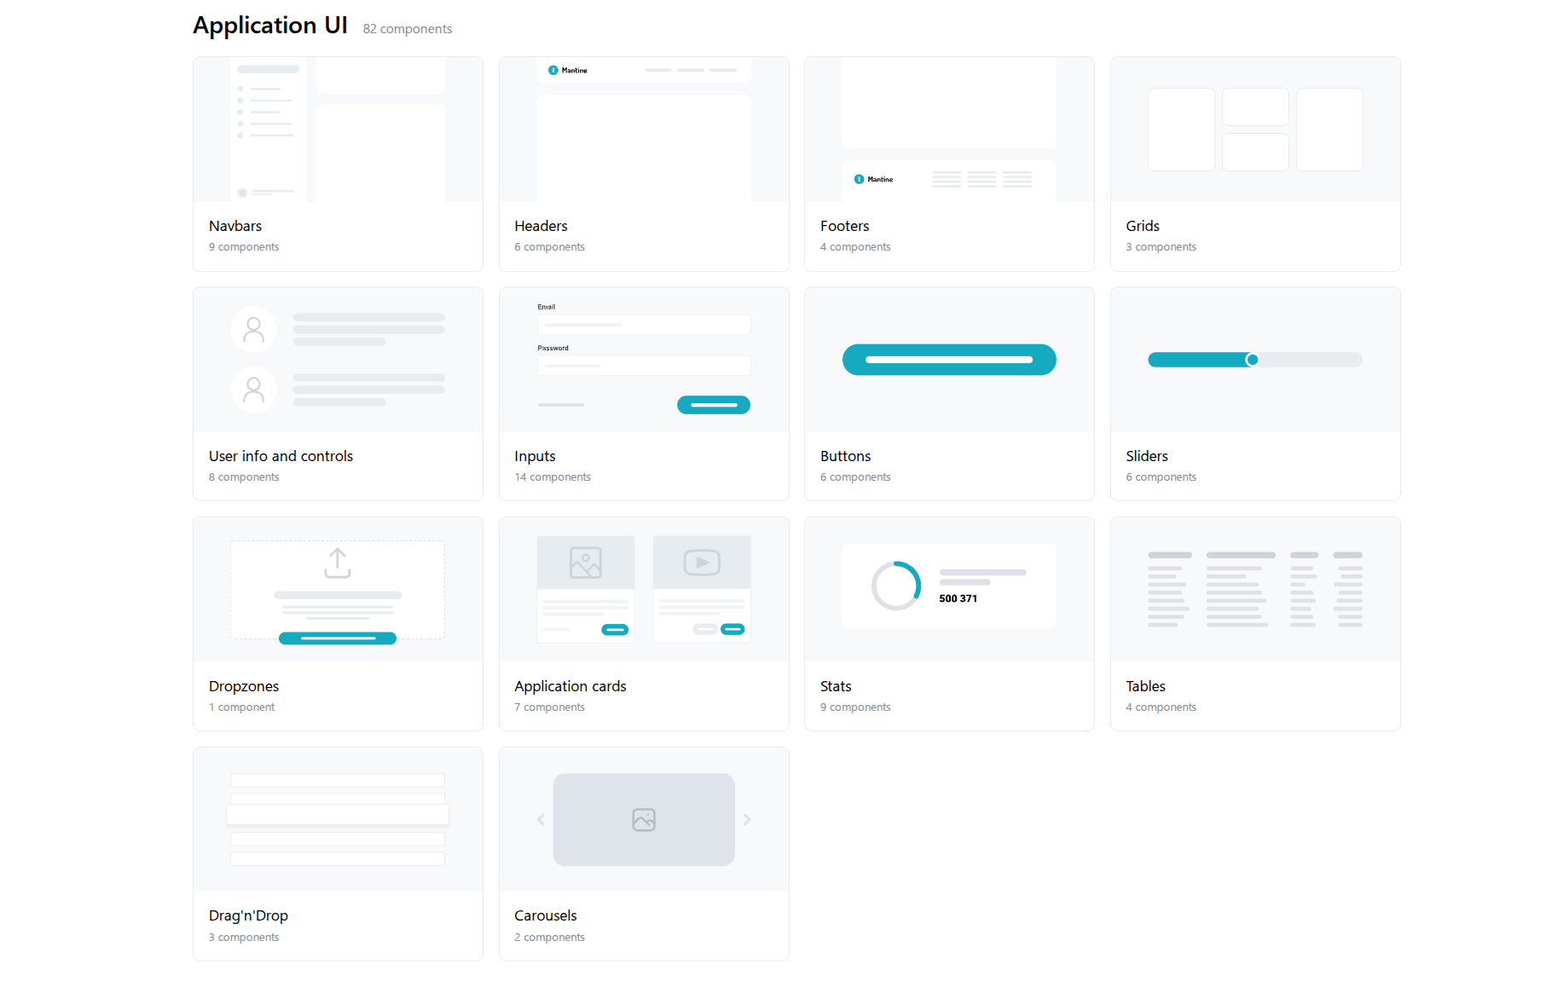This screenshot has height=993, width=1546.
Task: Open the Tables component category
Action: [1145, 686]
